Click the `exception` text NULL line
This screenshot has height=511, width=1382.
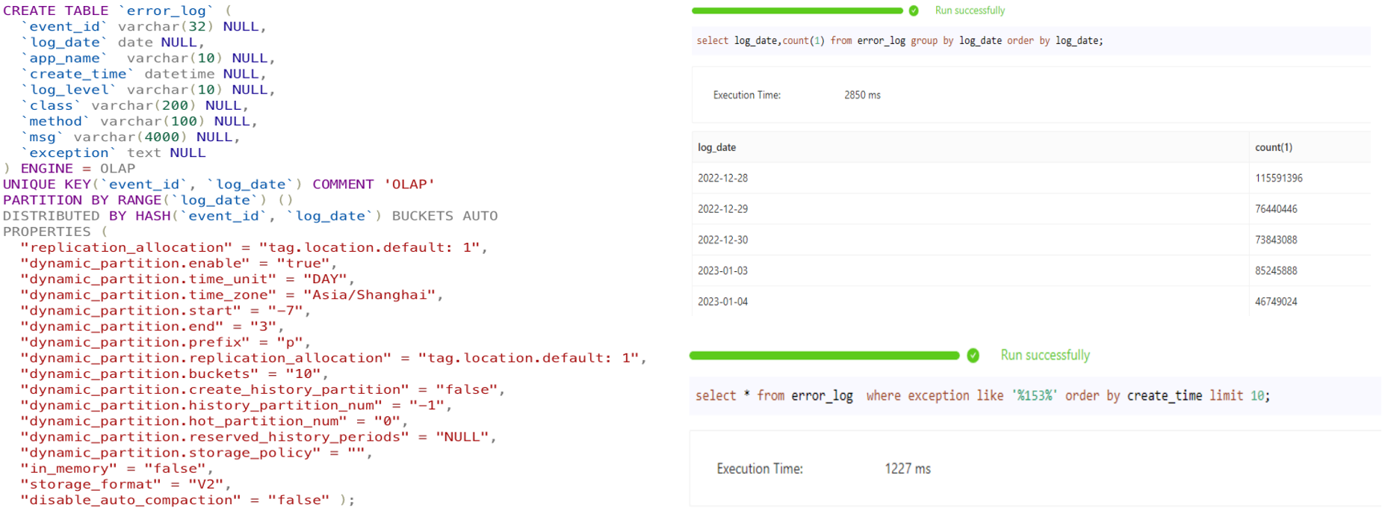tap(114, 152)
